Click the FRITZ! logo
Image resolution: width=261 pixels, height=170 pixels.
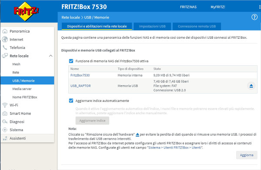tap(26, 11)
